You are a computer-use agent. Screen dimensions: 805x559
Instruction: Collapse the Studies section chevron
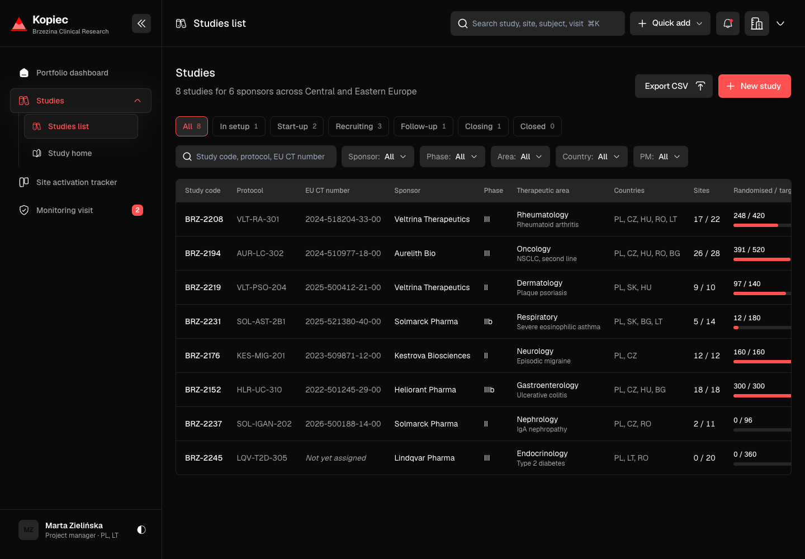(x=138, y=101)
